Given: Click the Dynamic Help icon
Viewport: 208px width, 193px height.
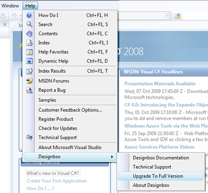Looking at the screenshot, I should pos(29,61).
